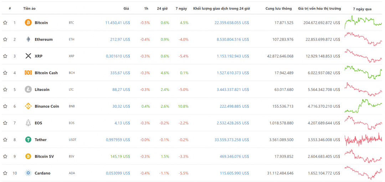385x182 pixels.
Task: Select the USDT ticker text
Action: point(72,140)
